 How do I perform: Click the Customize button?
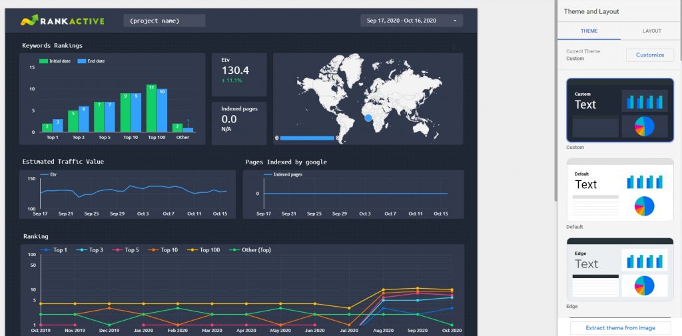coord(650,55)
